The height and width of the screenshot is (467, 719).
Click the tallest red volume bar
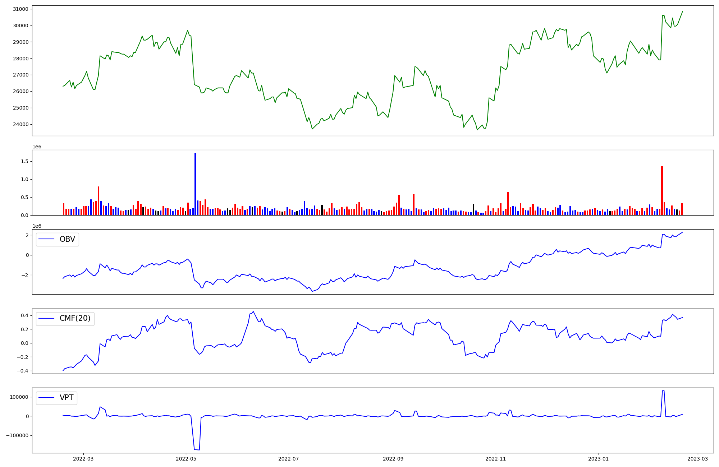click(x=662, y=190)
